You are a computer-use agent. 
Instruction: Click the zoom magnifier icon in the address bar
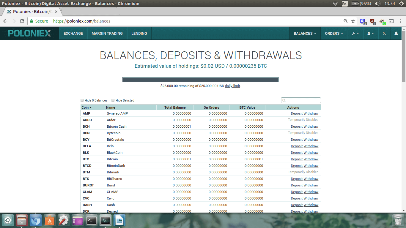(x=345, y=21)
